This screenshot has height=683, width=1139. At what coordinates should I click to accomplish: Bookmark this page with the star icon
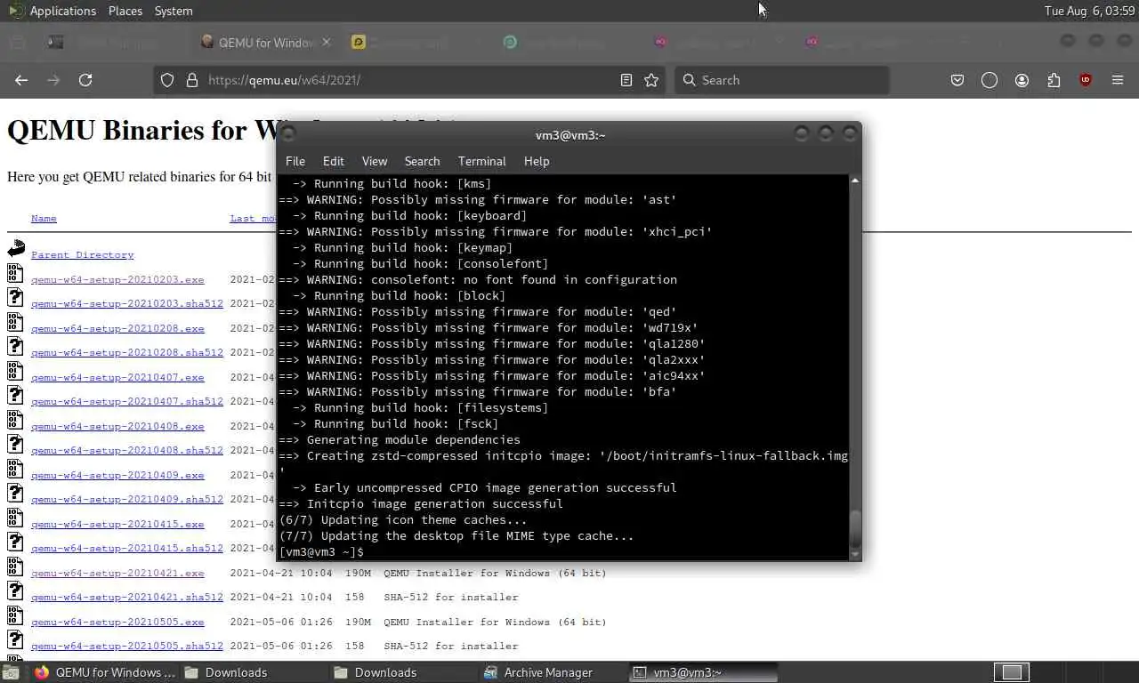tap(651, 80)
